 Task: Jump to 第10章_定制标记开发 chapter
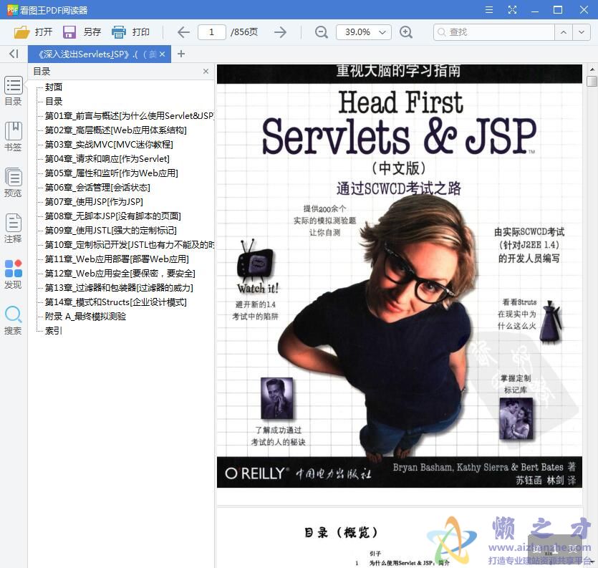click(130, 244)
